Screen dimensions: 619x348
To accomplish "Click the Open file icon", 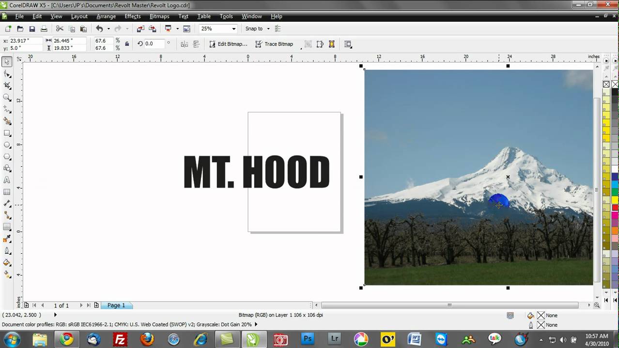I will (20, 29).
